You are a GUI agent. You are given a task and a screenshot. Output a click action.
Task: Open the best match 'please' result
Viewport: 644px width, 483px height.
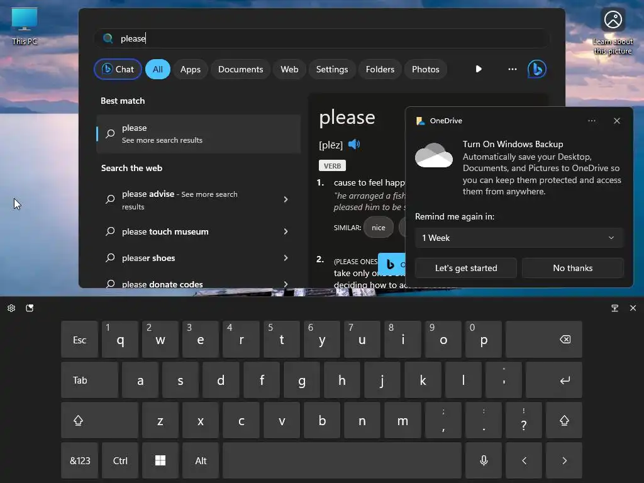click(x=199, y=134)
